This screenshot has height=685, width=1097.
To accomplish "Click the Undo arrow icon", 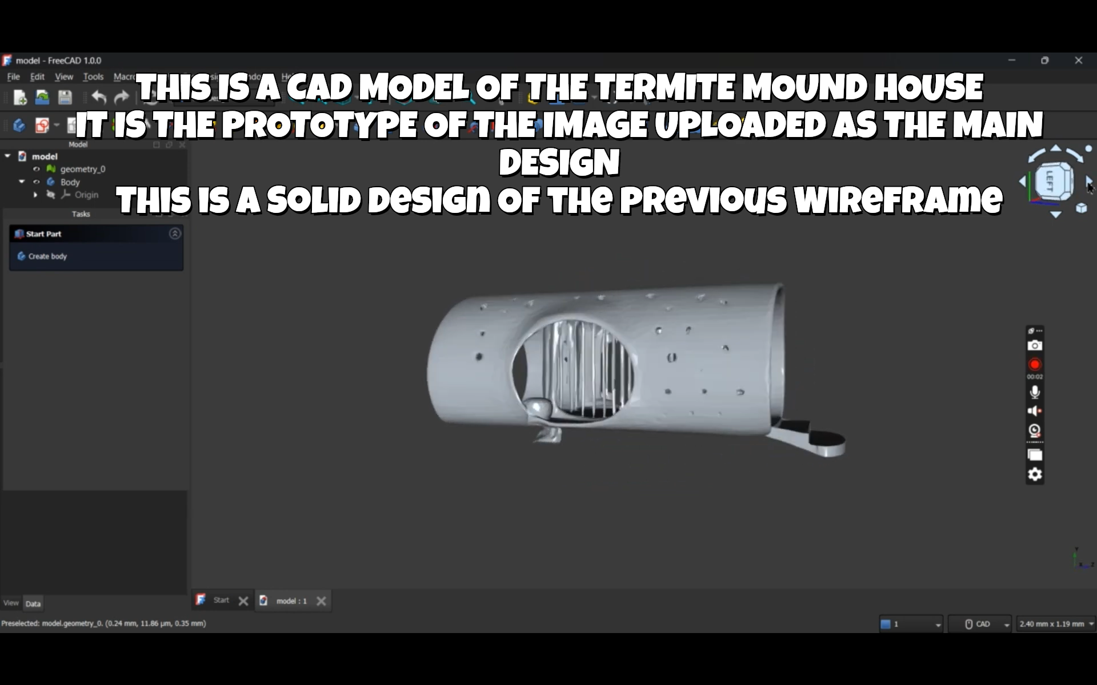I will (x=99, y=98).
